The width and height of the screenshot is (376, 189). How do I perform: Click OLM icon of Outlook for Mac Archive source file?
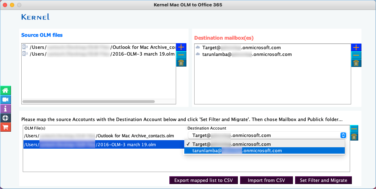(x=25, y=47)
